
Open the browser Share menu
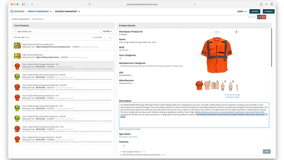click(x=261, y=4)
